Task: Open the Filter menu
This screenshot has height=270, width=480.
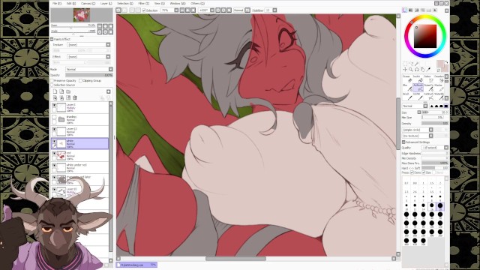Action: click(x=143, y=3)
